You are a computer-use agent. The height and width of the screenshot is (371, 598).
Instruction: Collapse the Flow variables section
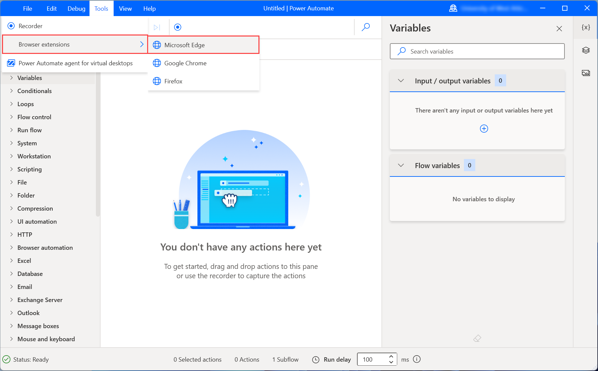pyautogui.click(x=401, y=165)
